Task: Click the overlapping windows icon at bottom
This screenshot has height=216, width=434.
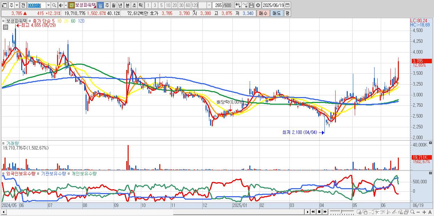Action: pos(365,212)
